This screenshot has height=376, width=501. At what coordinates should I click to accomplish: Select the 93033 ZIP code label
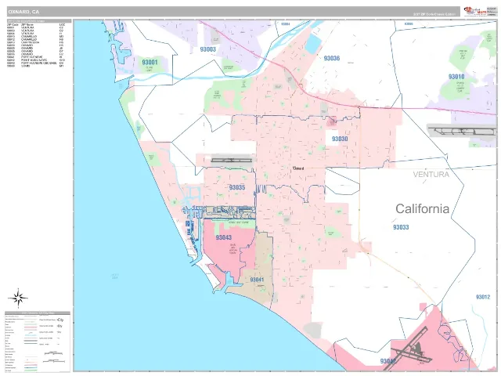tap(401, 227)
